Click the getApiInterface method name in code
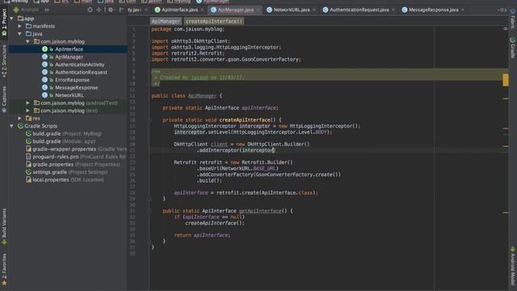This screenshot has width=517, height=291. pos(260,211)
